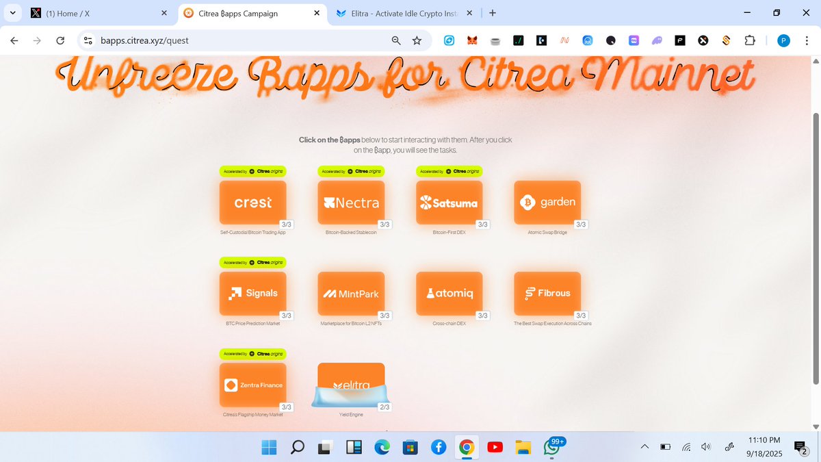Open the garden Atomic Swap Bridge card
Viewport: 821px width, 462px height.
point(547,203)
